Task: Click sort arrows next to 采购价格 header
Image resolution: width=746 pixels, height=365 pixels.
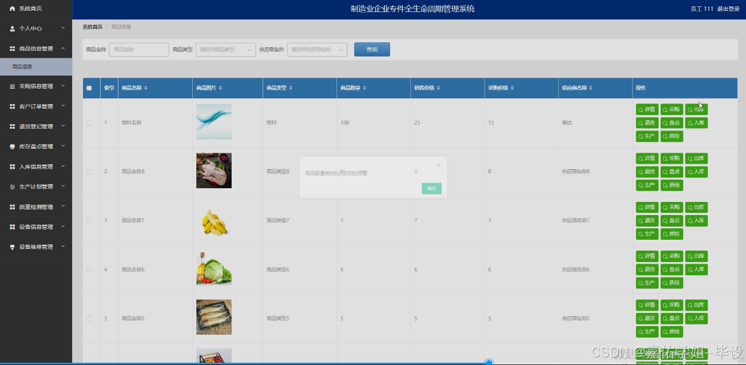Action: (x=512, y=88)
